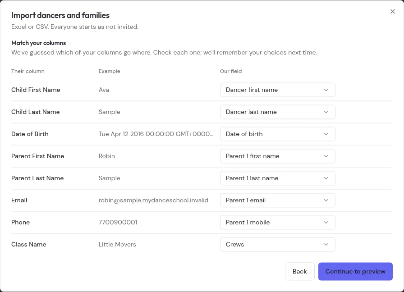The width and height of the screenshot is (404, 292).
Task: Select the 'Parent Last Name' column label
Action: click(x=37, y=178)
